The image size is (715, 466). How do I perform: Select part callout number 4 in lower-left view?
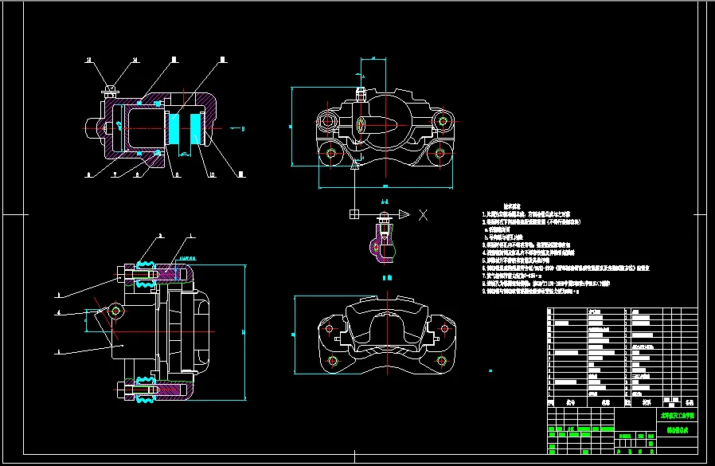tap(58, 313)
